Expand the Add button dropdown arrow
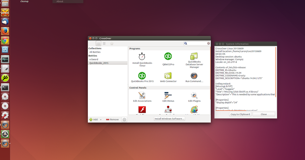 pyautogui.click(x=101, y=120)
